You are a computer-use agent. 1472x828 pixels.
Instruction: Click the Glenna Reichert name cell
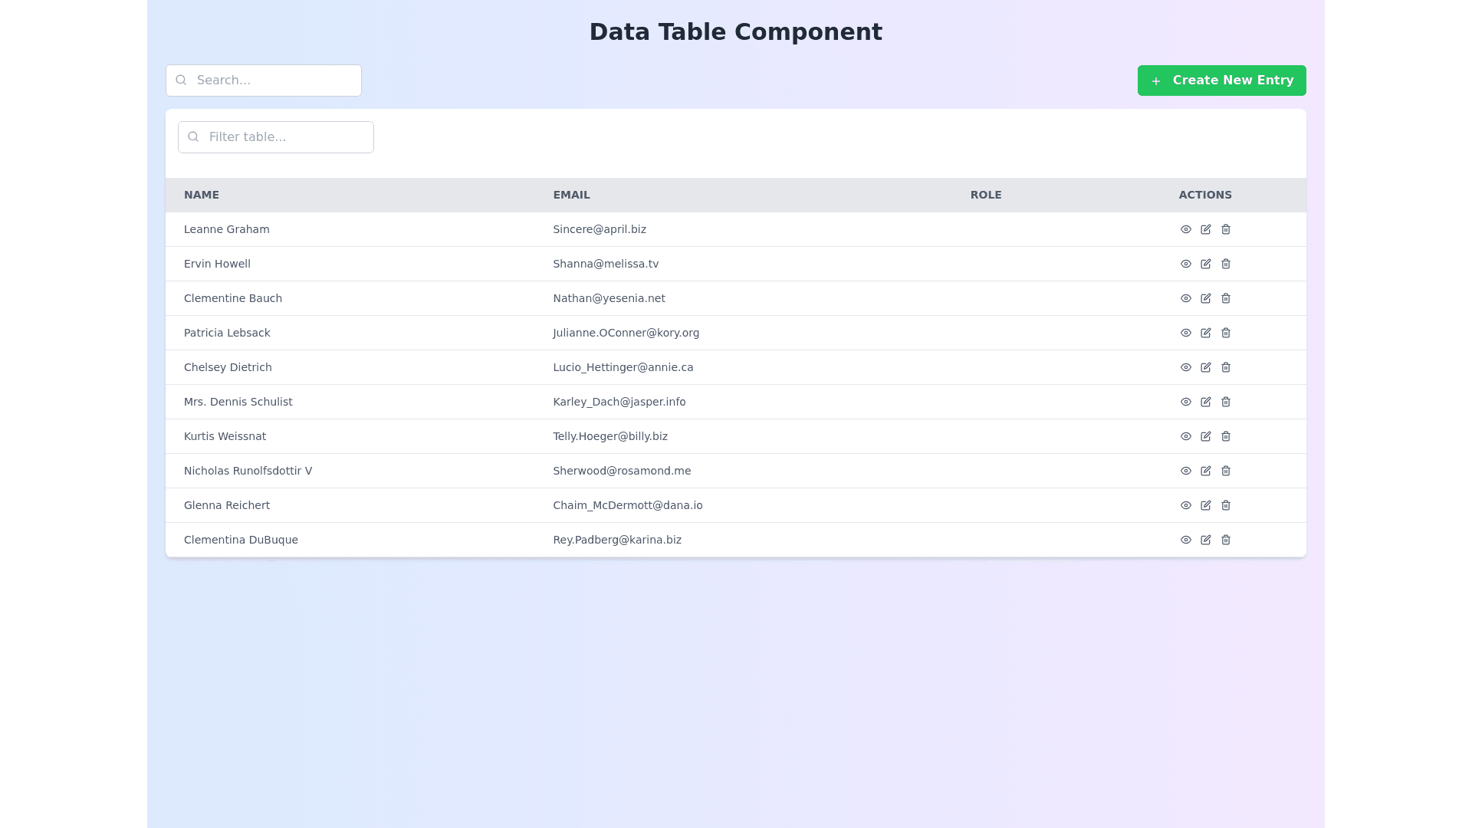point(227,505)
